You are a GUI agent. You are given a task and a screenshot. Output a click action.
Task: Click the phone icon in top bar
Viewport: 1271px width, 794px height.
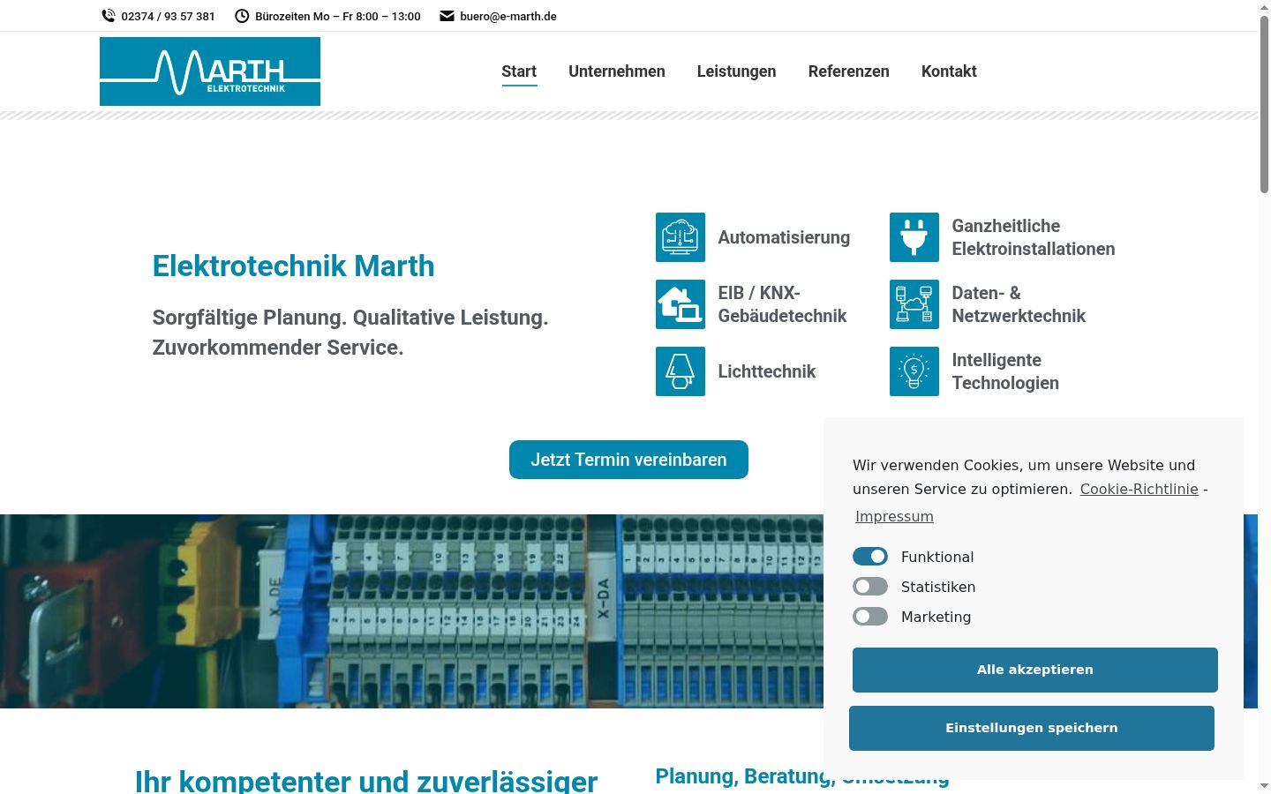(x=108, y=16)
